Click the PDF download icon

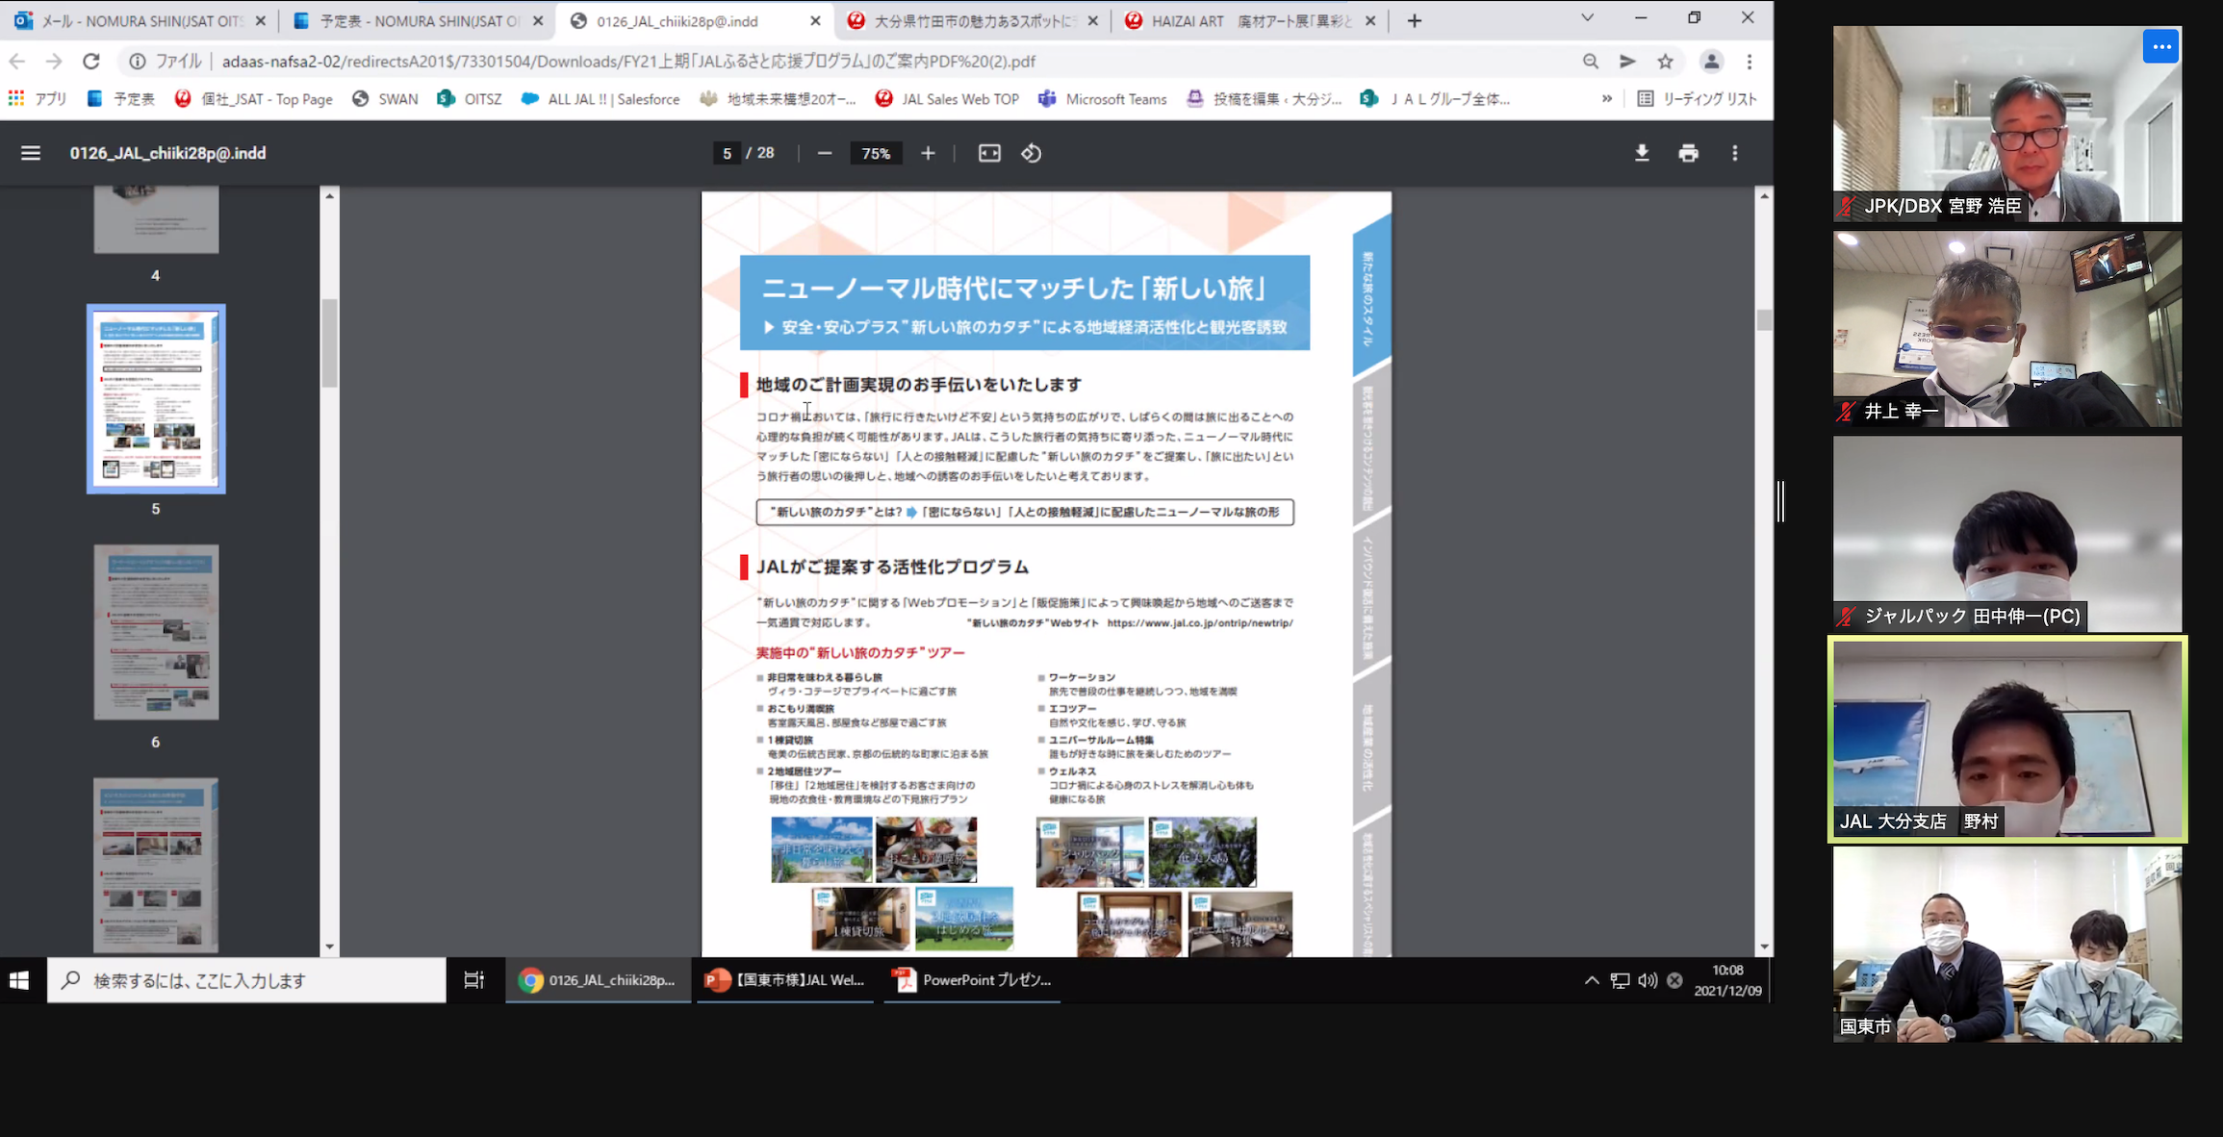(x=1642, y=153)
